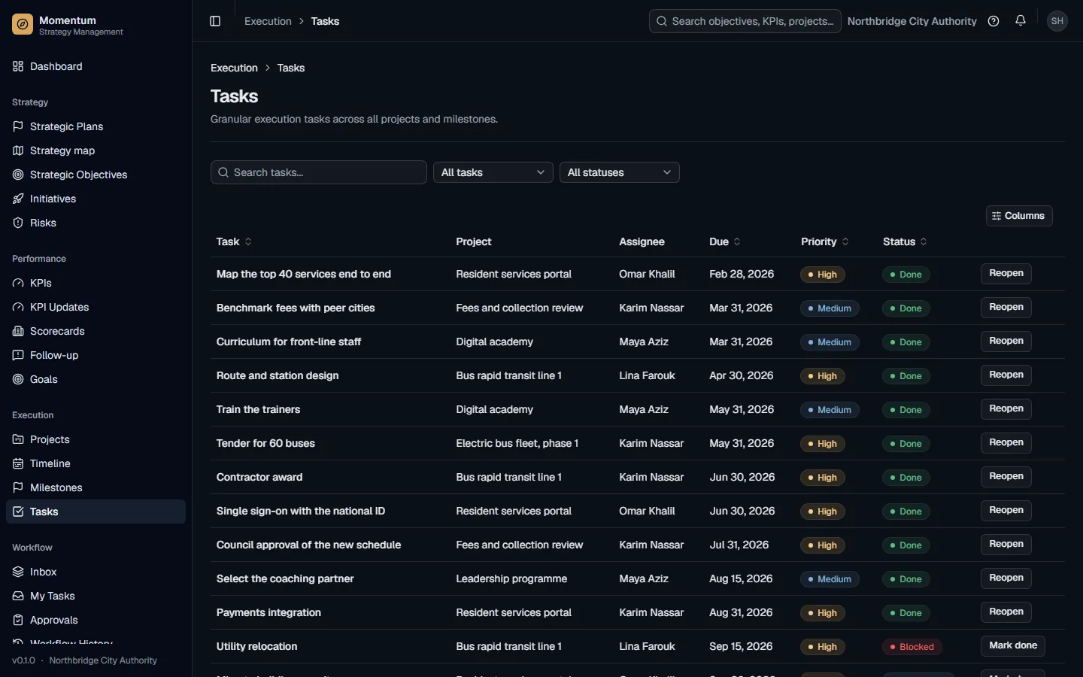Select Tasks in the sidebar
The height and width of the screenshot is (677, 1083).
(x=96, y=512)
